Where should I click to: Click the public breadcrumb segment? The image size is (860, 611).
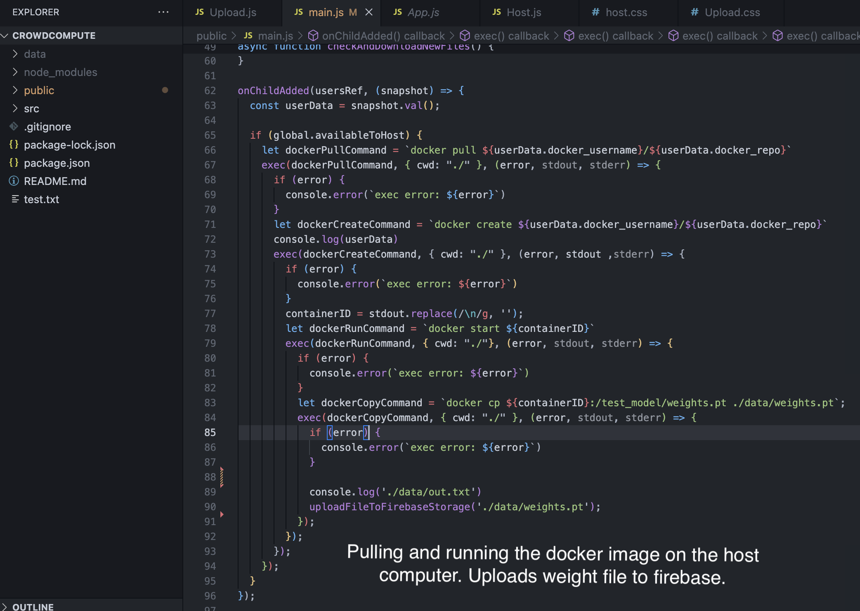click(211, 36)
